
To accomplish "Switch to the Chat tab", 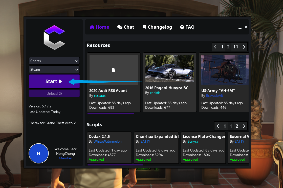I will (126, 27).
